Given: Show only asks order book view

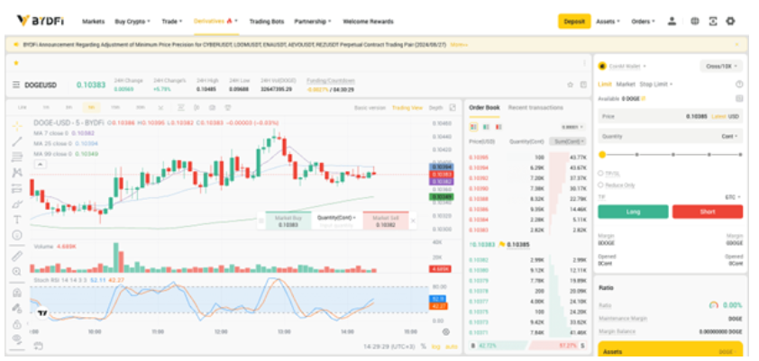Looking at the screenshot, I should point(498,127).
